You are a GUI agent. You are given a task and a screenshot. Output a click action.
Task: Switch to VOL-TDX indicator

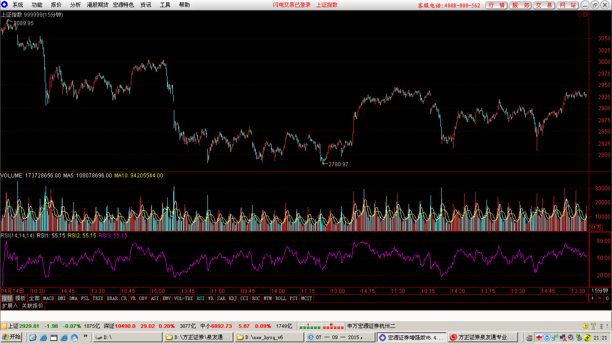(183, 298)
